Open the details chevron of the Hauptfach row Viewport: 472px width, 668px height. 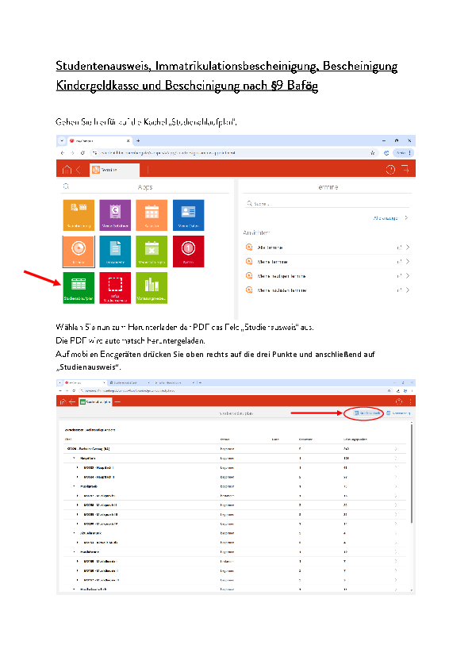pyautogui.click(x=396, y=459)
